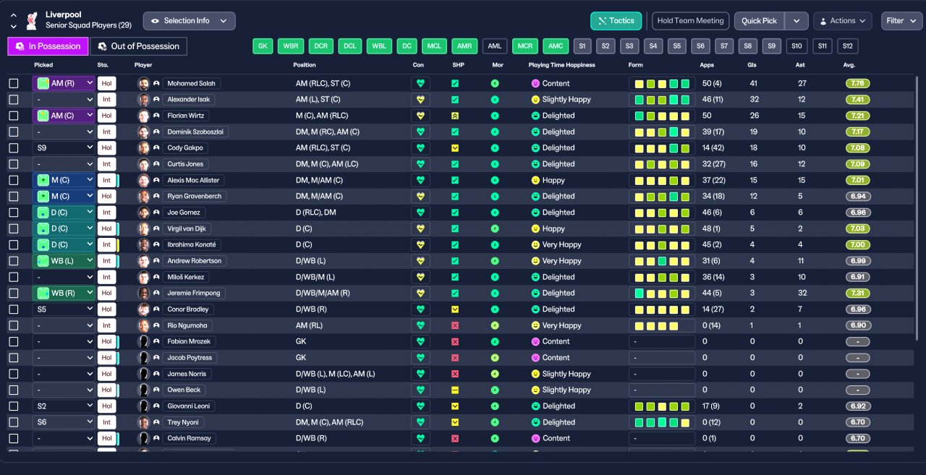Image resolution: width=926 pixels, height=475 pixels.
Task: Click player-info icon beside Alexander Isak
Action: pyautogui.click(x=156, y=100)
